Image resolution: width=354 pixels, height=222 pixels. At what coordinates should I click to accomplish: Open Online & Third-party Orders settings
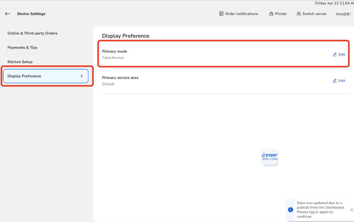(x=32, y=33)
